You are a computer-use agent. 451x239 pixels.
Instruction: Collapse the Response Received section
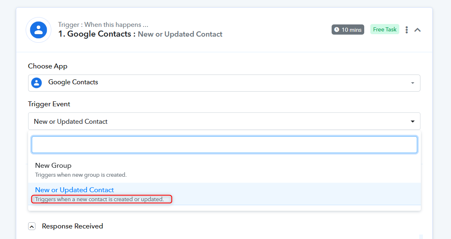(32, 226)
